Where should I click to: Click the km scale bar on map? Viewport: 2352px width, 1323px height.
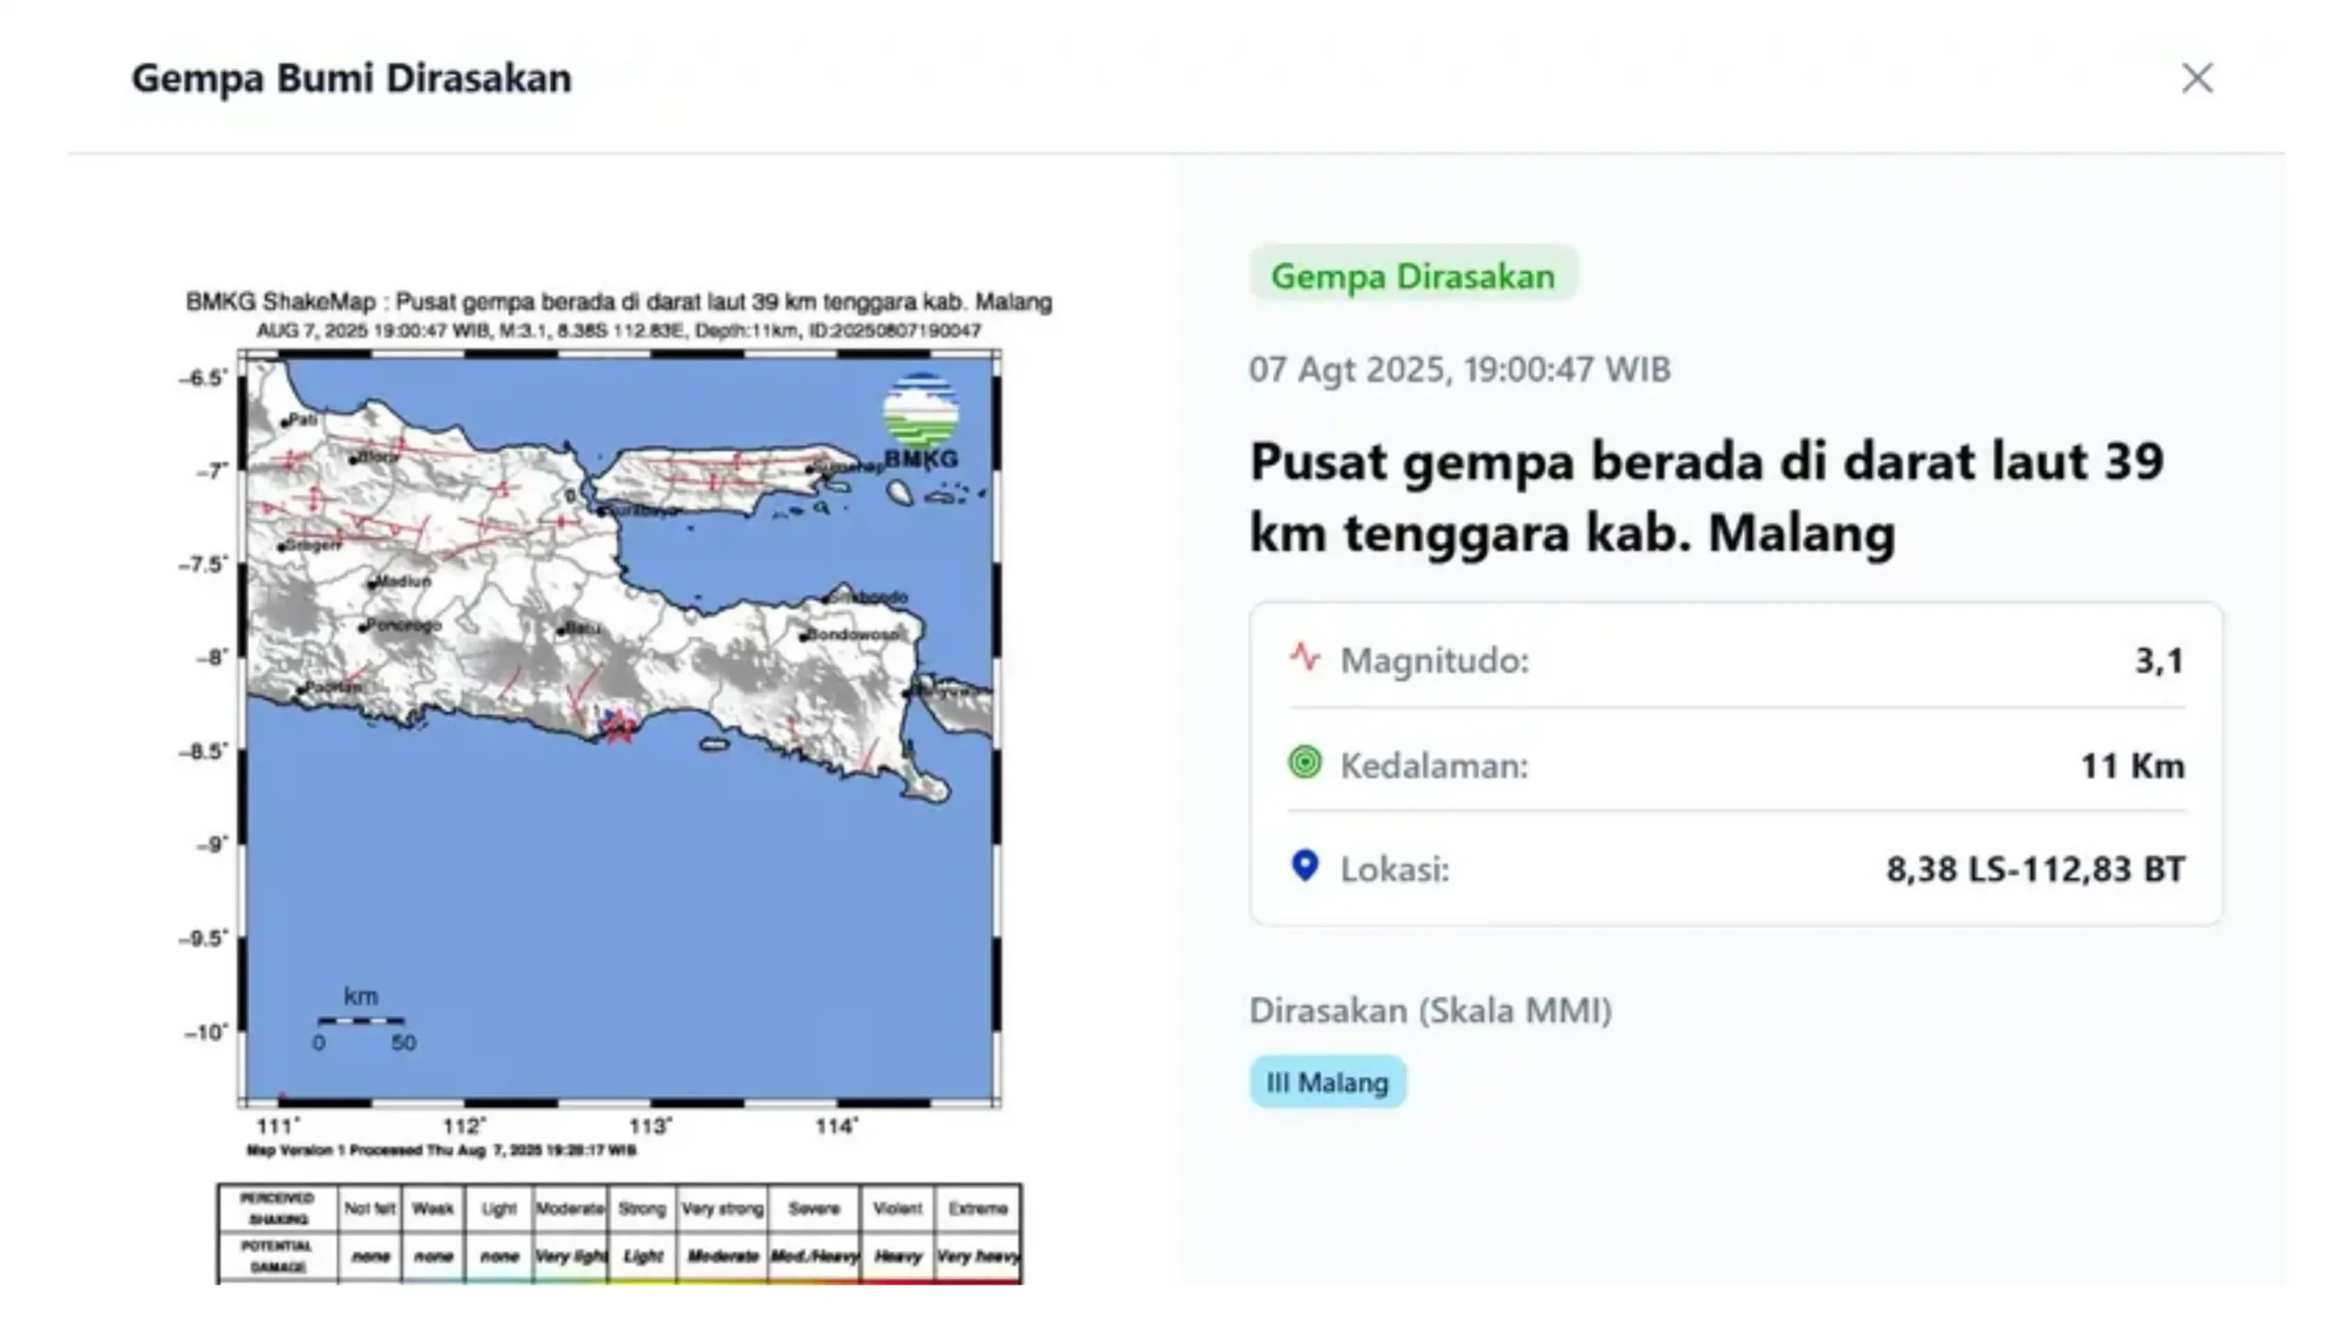[x=361, y=1019]
